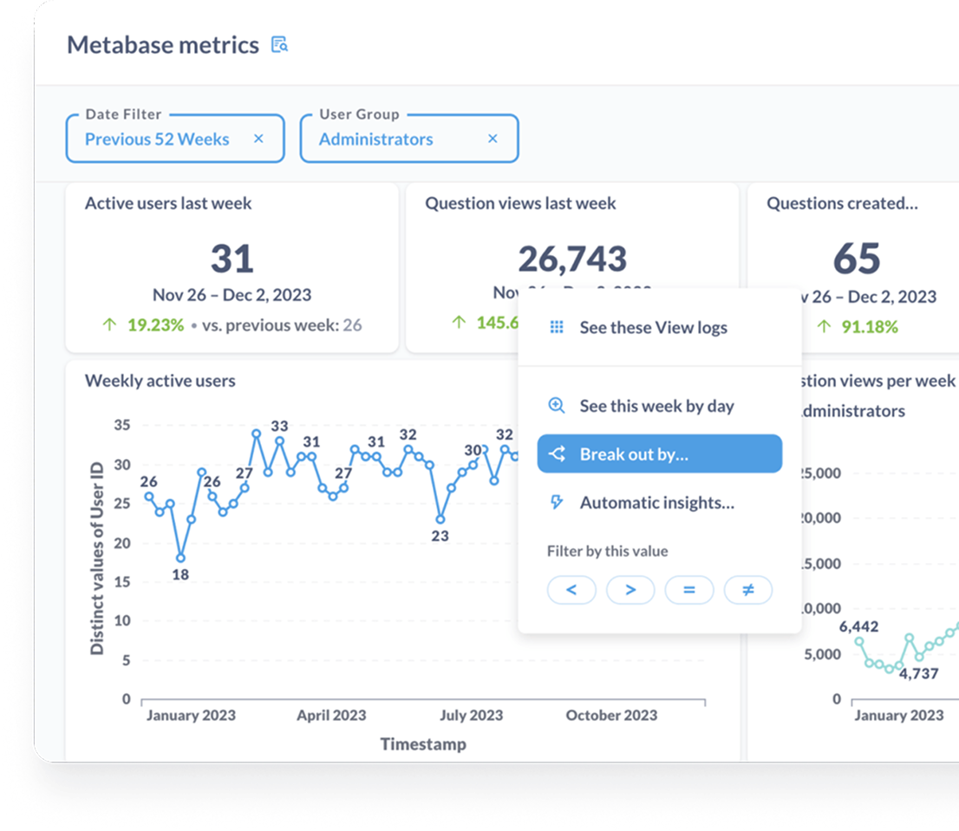
Task: Clear the Administrators user group filter
Action: click(x=493, y=139)
